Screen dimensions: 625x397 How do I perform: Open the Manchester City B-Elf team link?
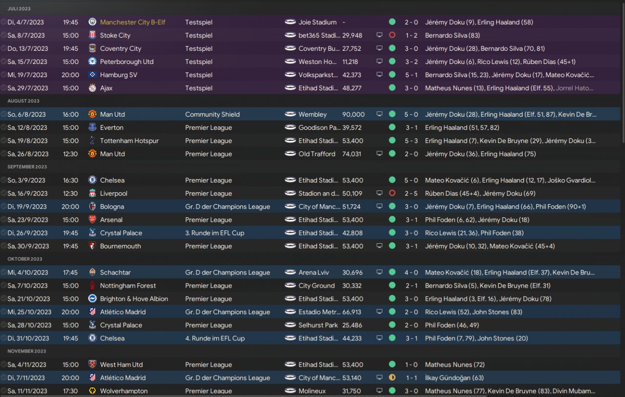(132, 22)
